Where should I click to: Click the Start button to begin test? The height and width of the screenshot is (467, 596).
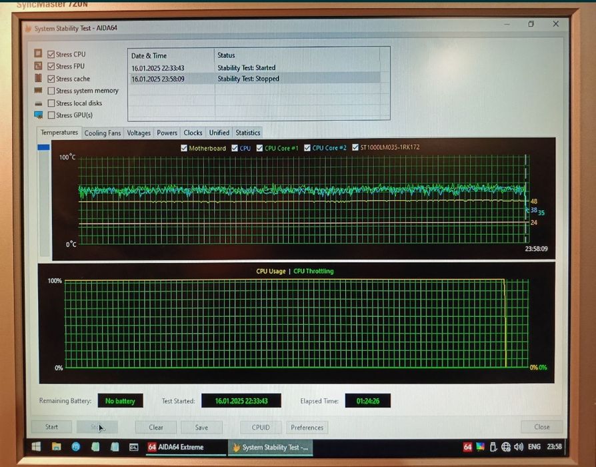click(x=51, y=427)
